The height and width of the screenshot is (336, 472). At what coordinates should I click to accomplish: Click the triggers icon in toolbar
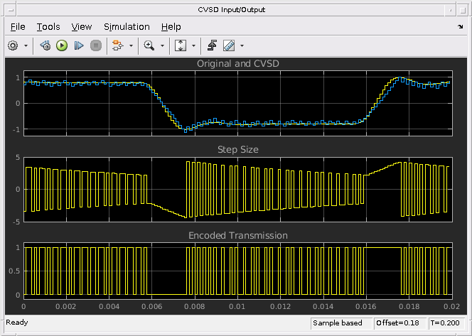pos(212,45)
